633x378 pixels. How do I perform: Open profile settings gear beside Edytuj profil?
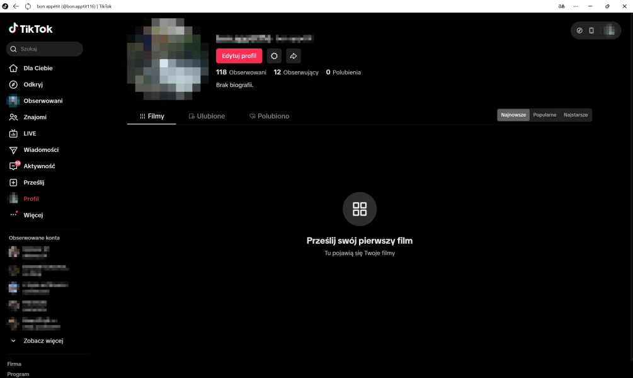coord(274,56)
